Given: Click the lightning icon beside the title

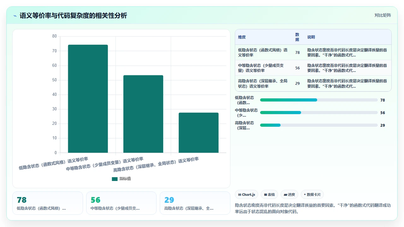Looking at the screenshot, I should coord(15,16).
